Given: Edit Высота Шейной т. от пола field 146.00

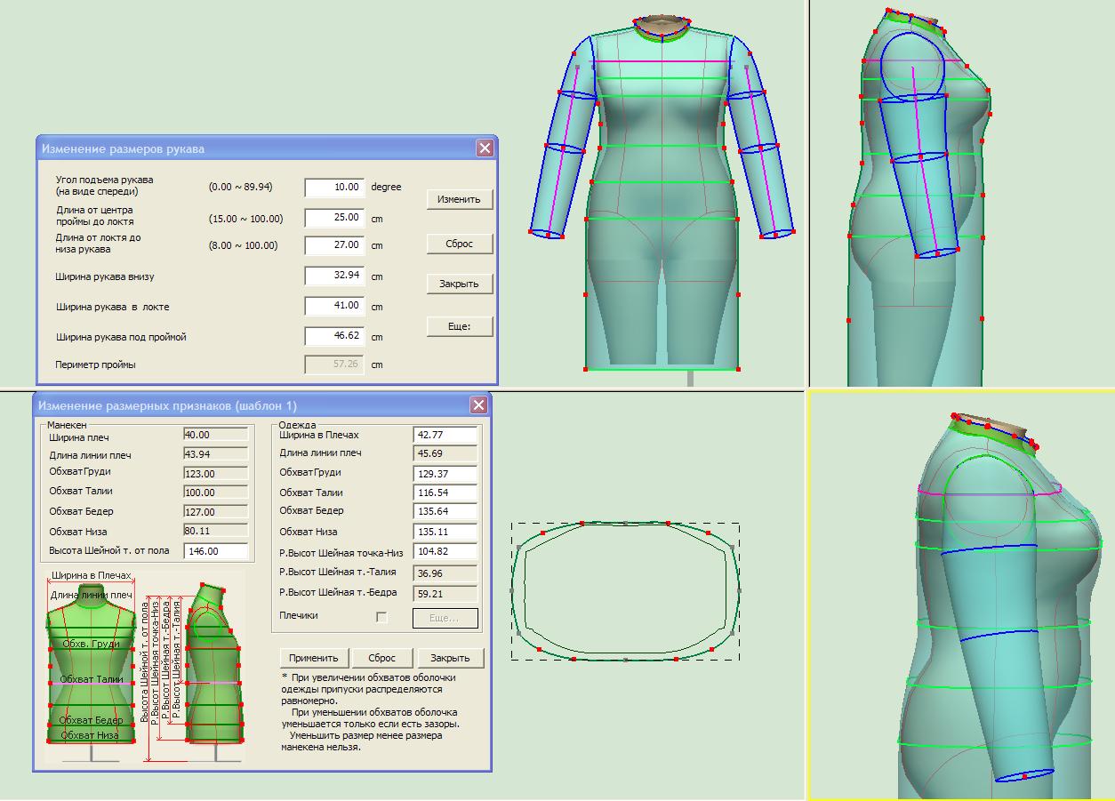Looking at the screenshot, I should pyautogui.click(x=215, y=551).
